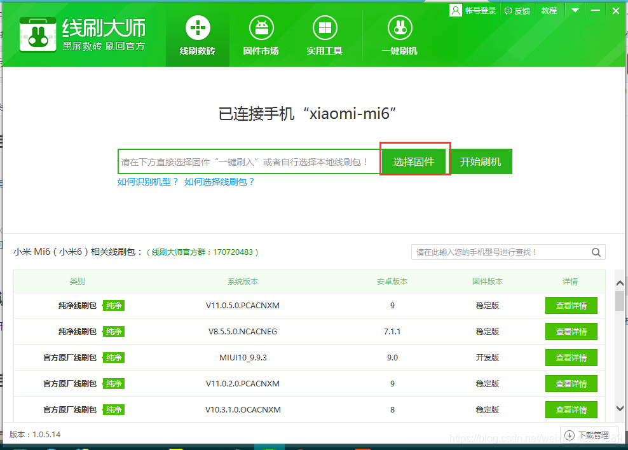Click the firmware list scrollbar thumb
Image resolution: width=628 pixels, height=450 pixels.
[620, 301]
